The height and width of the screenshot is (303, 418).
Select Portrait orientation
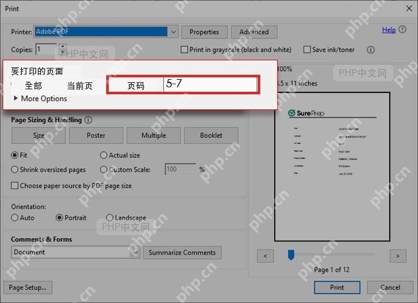click(x=59, y=218)
